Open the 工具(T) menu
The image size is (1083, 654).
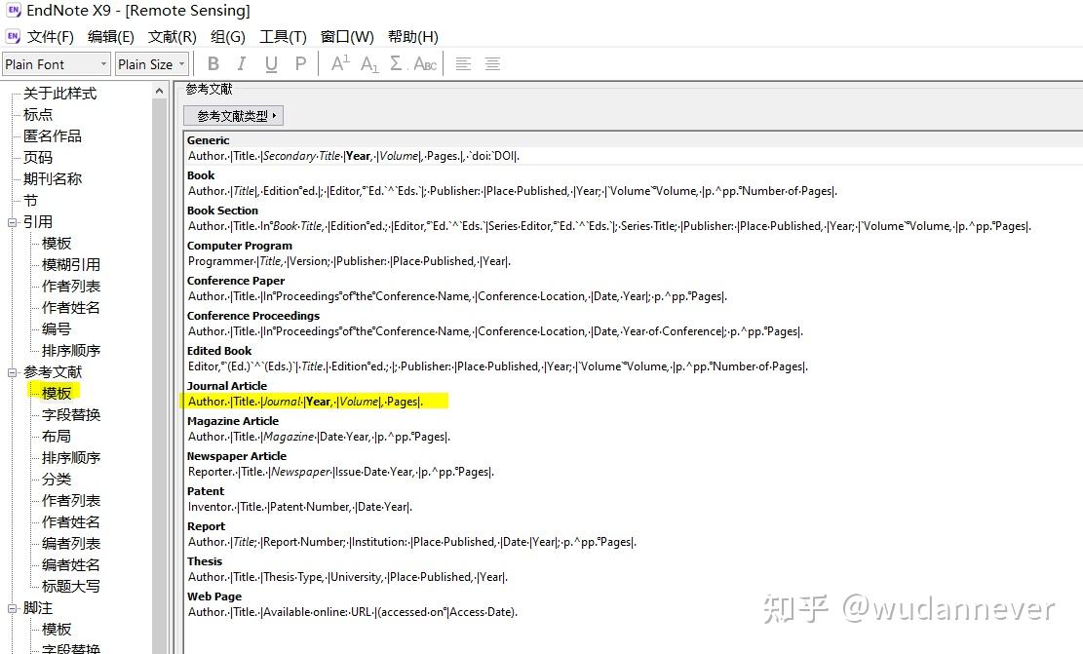[x=283, y=36]
